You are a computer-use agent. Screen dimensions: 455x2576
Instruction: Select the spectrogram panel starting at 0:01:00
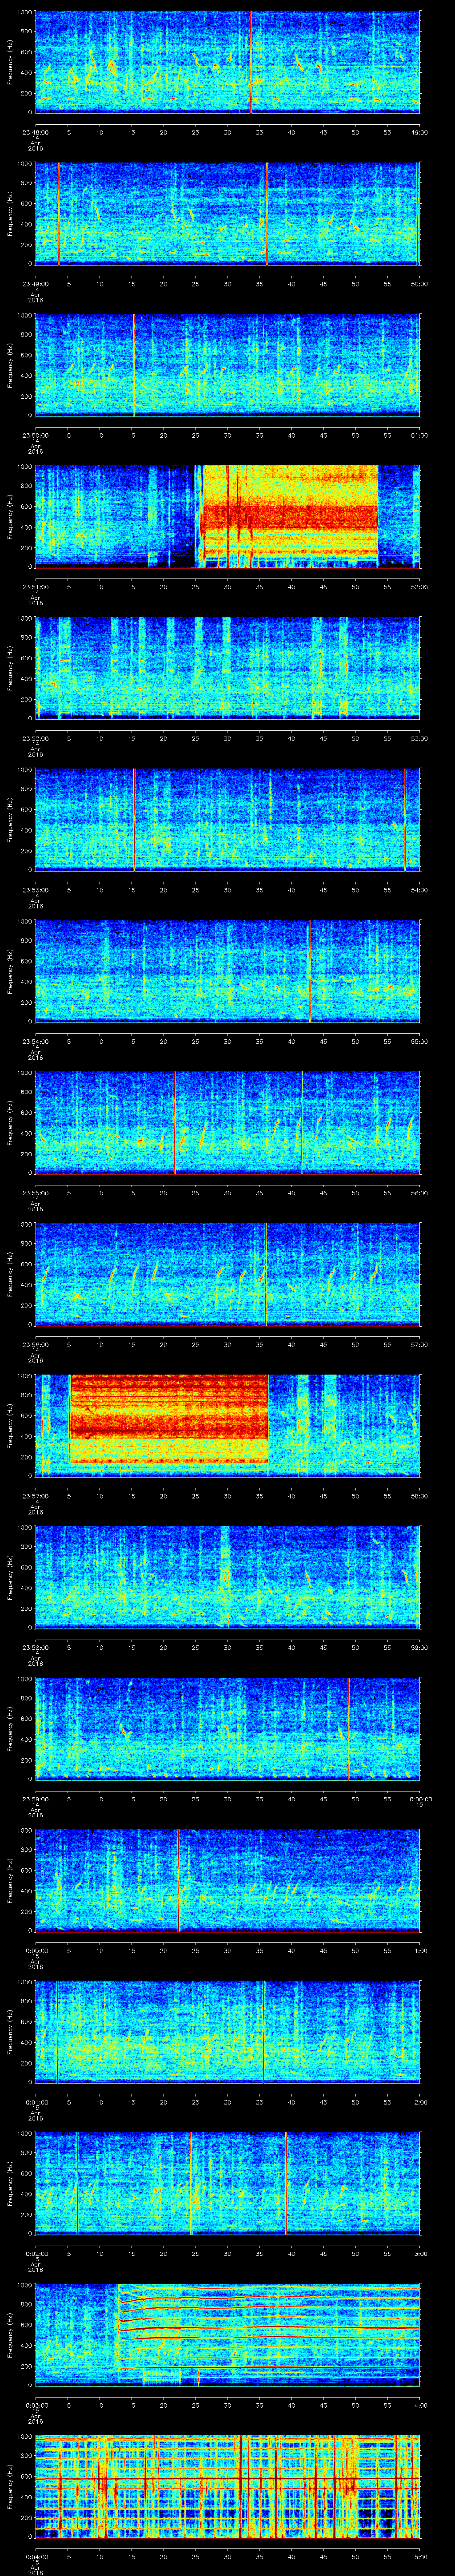click(228, 2032)
